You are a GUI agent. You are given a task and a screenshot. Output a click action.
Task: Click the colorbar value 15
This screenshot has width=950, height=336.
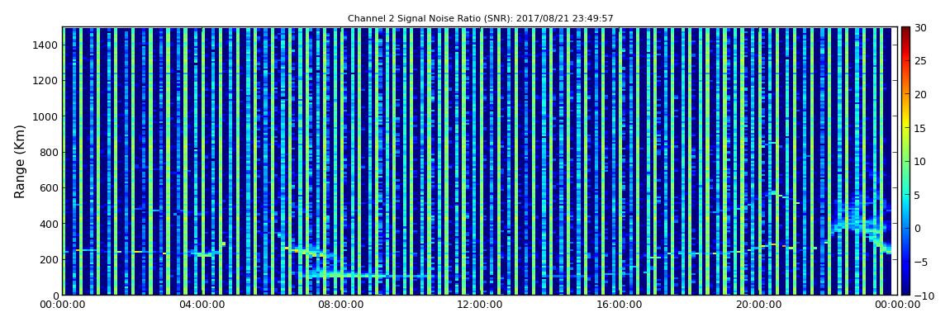click(x=921, y=128)
